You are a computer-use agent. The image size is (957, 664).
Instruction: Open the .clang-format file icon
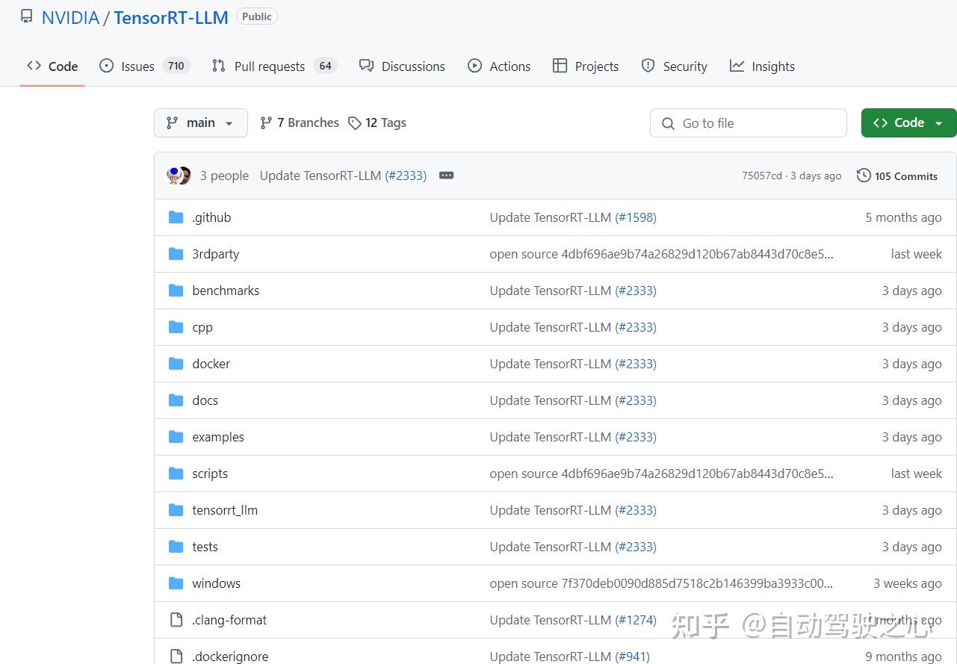pos(176,620)
